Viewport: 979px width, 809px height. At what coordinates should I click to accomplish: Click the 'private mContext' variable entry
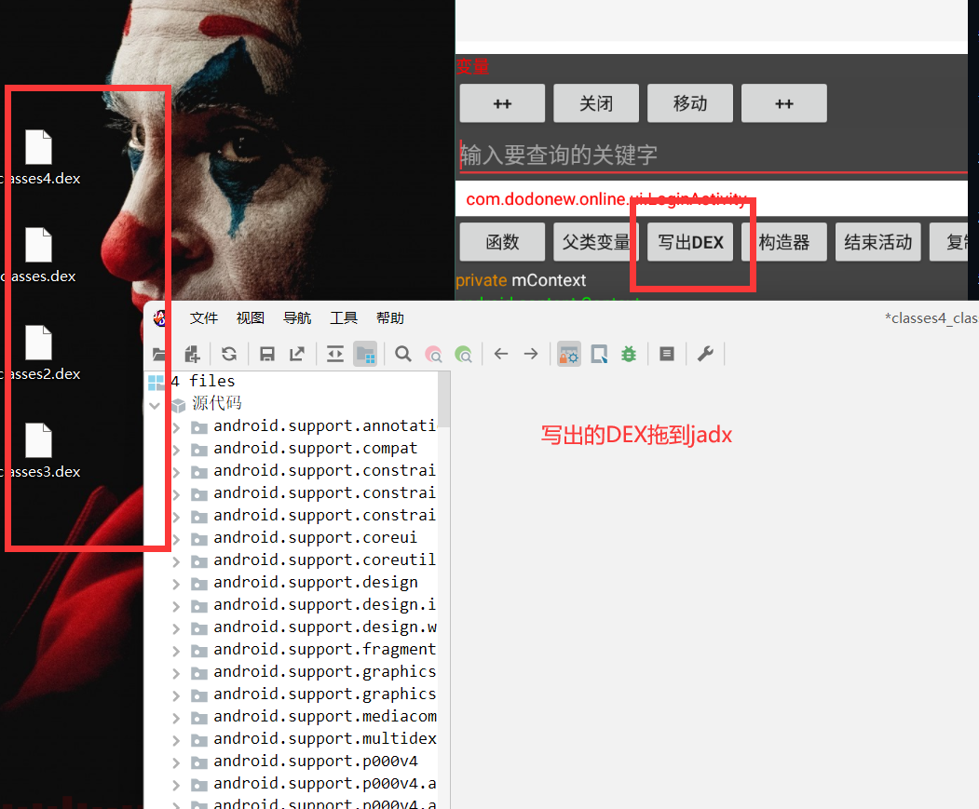521,280
